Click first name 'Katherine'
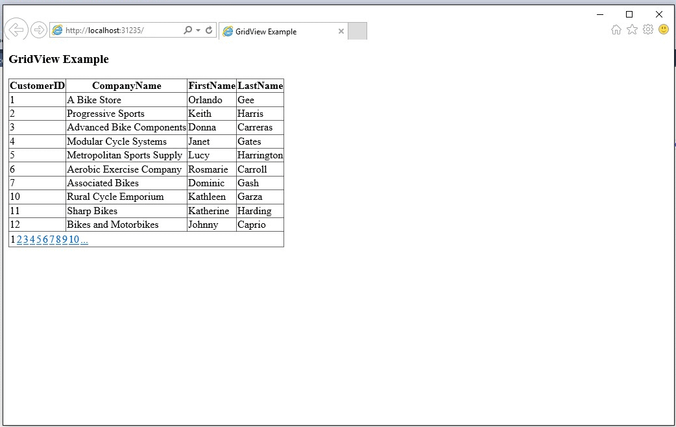 click(x=209, y=211)
